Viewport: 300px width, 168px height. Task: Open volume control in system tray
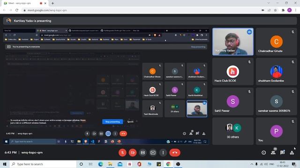266,164
